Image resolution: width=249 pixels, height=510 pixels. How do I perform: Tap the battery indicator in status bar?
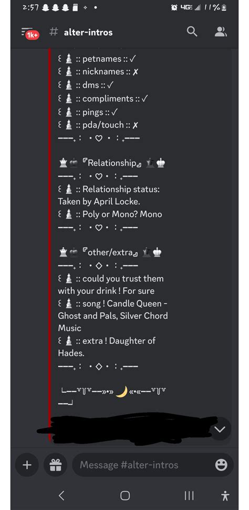coord(224,7)
